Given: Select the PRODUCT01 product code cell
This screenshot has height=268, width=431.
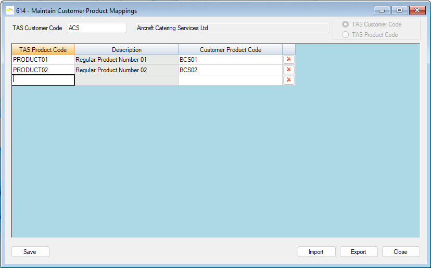Looking at the screenshot, I should tap(43, 60).
